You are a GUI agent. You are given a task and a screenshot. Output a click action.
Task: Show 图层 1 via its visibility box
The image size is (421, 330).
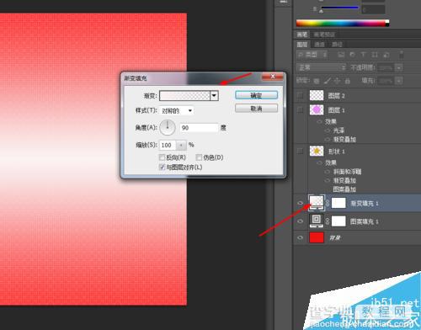click(x=300, y=110)
